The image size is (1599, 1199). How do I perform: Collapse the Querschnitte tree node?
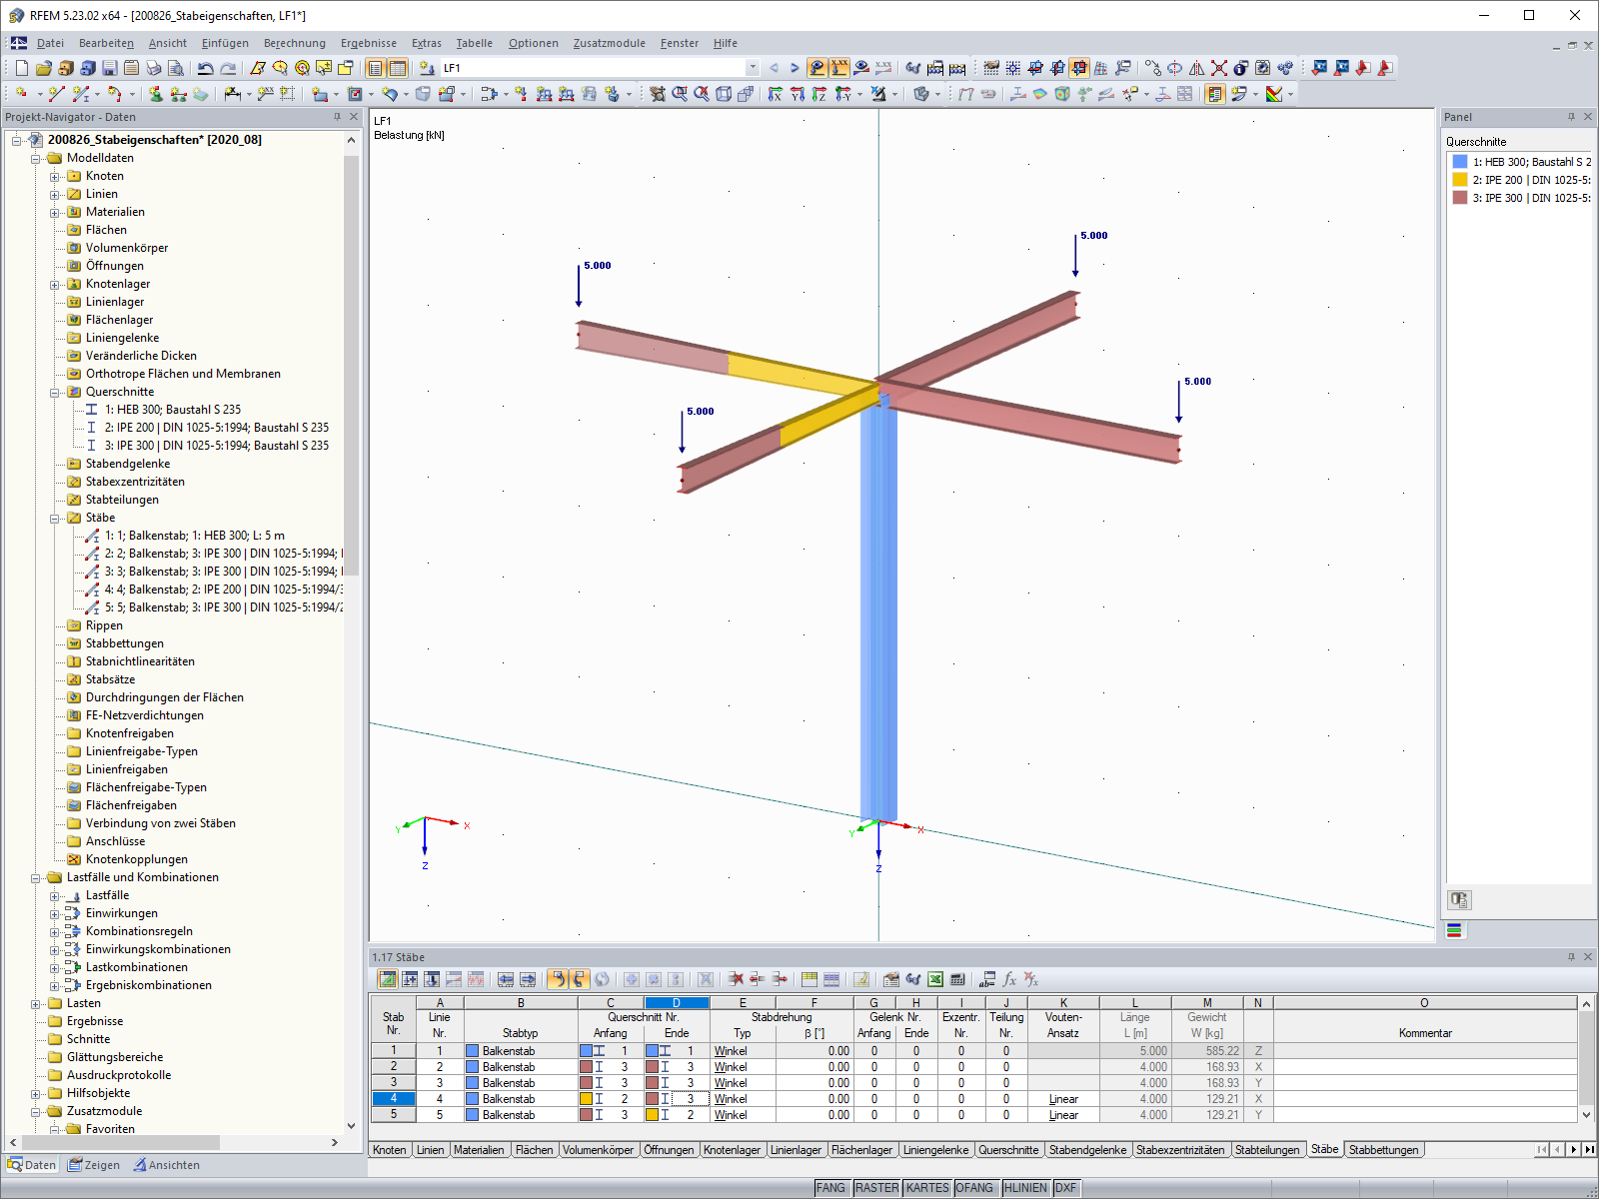(55, 392)
